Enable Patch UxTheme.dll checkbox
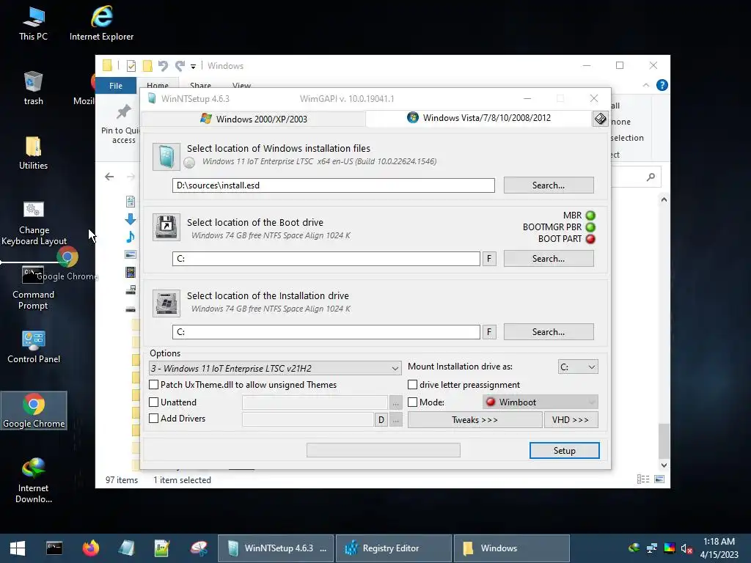 point(154,384)
